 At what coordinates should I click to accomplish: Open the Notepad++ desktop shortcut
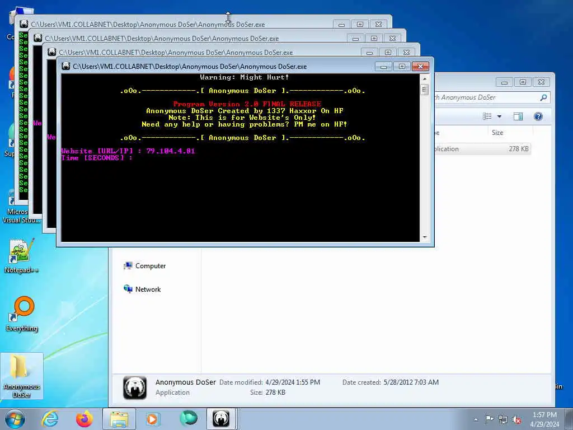(21, 256)
